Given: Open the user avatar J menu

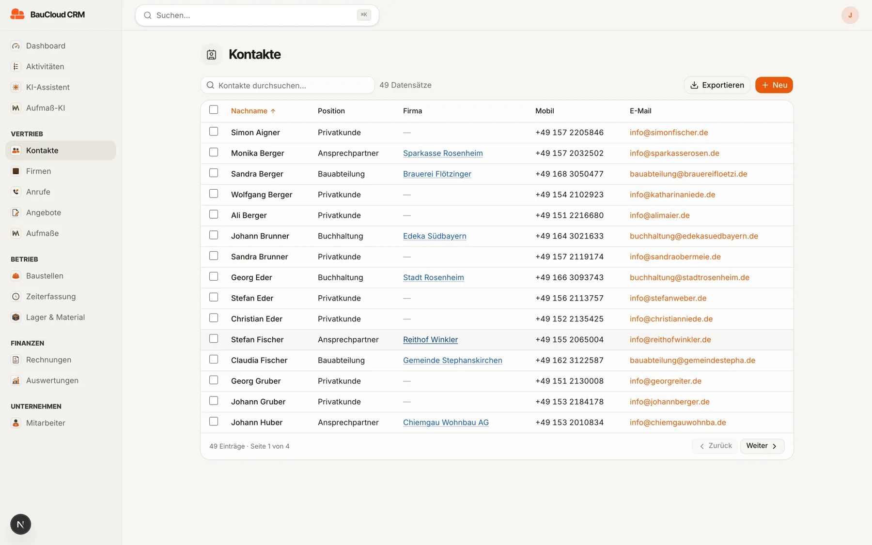Looking at the screenshot, I should pyautogui.click(x=850, y=15).
